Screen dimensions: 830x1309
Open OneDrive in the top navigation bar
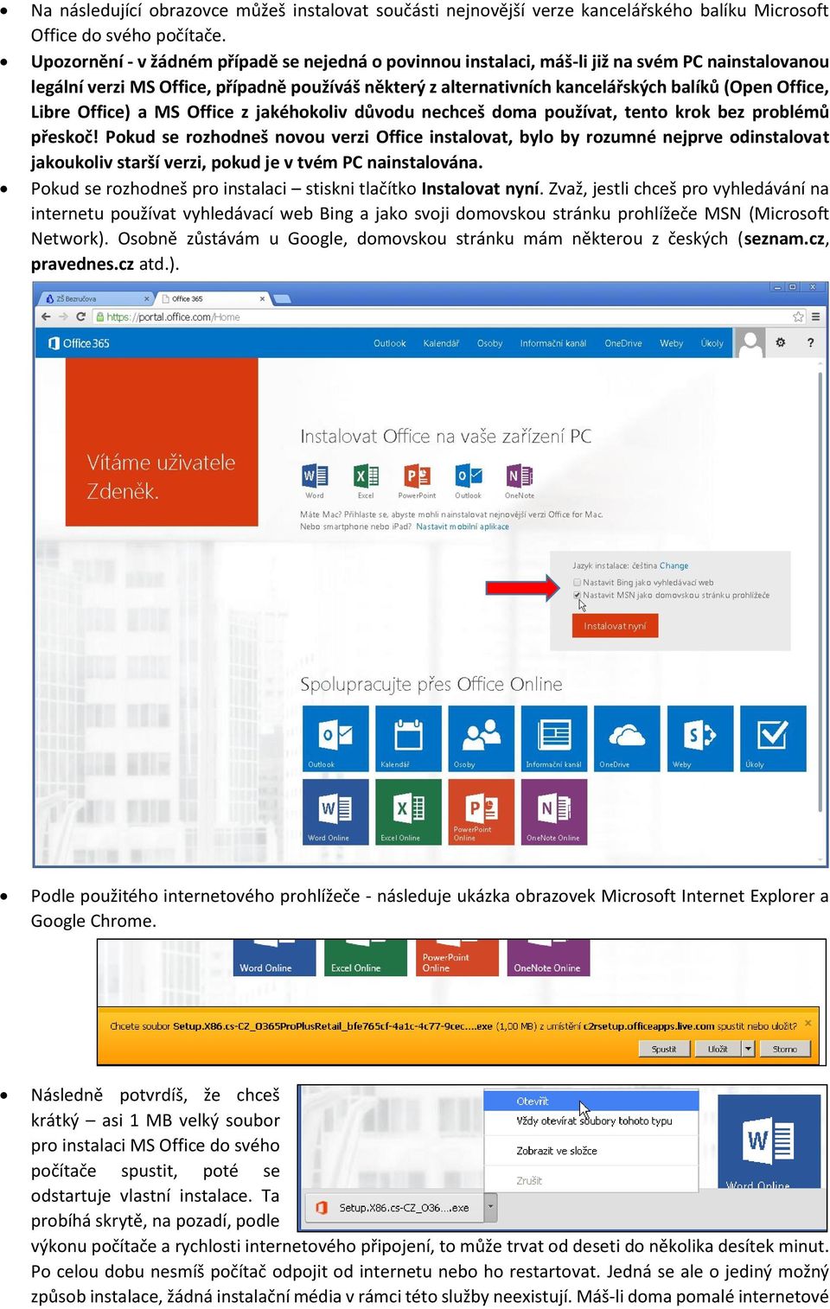623,343
